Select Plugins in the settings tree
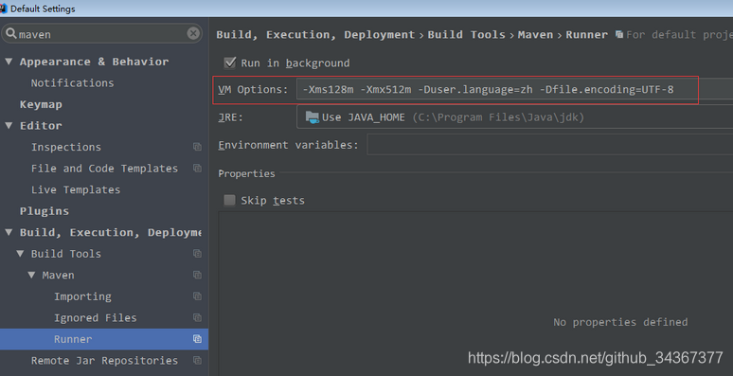This screenshot has width=733, height=376. click(45, 211)
